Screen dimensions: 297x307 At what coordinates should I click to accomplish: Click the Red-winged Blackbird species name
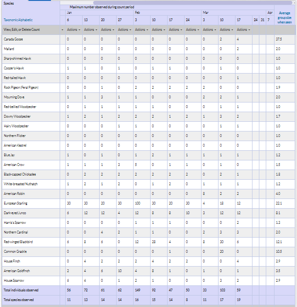[x=18, y=242]
